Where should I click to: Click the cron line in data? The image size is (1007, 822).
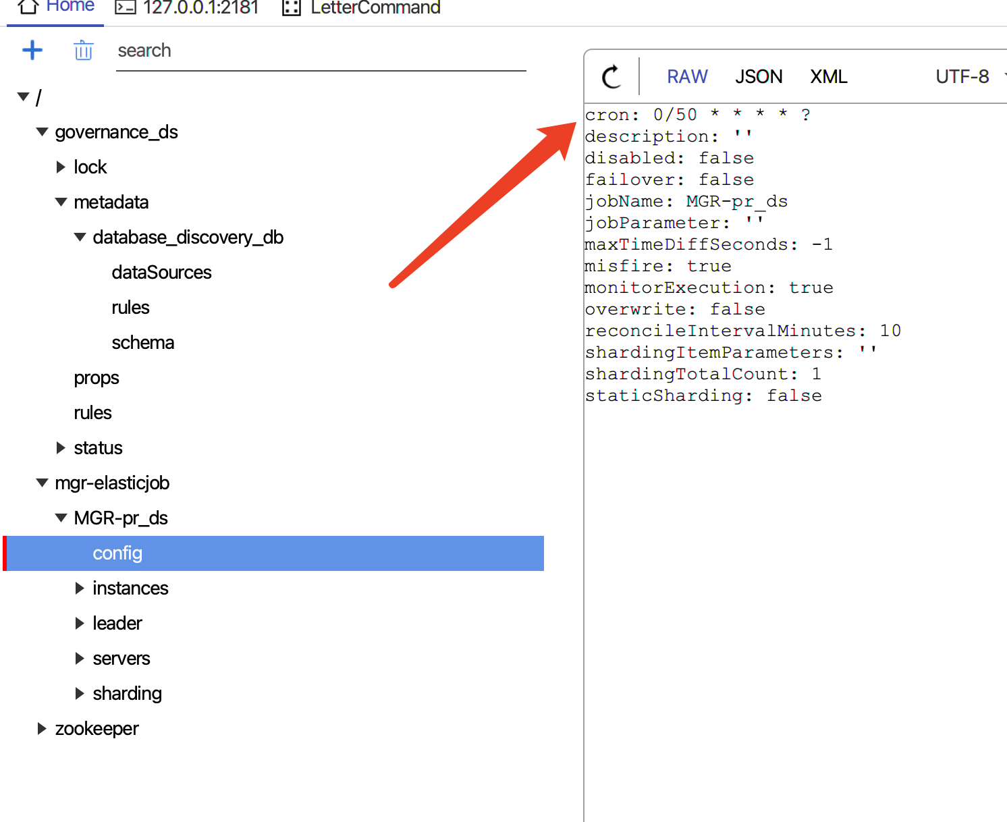(698, 115)
